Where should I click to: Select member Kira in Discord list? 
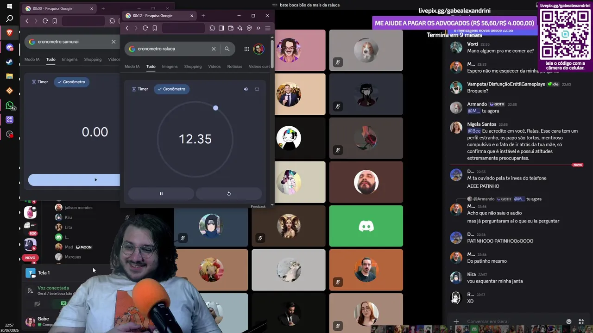[x=64, y=217]
